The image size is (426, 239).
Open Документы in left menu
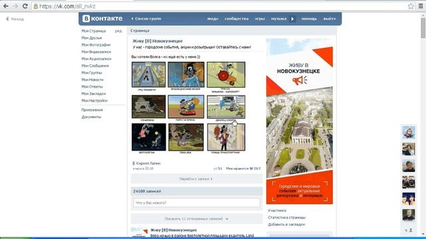click(91, 117)
